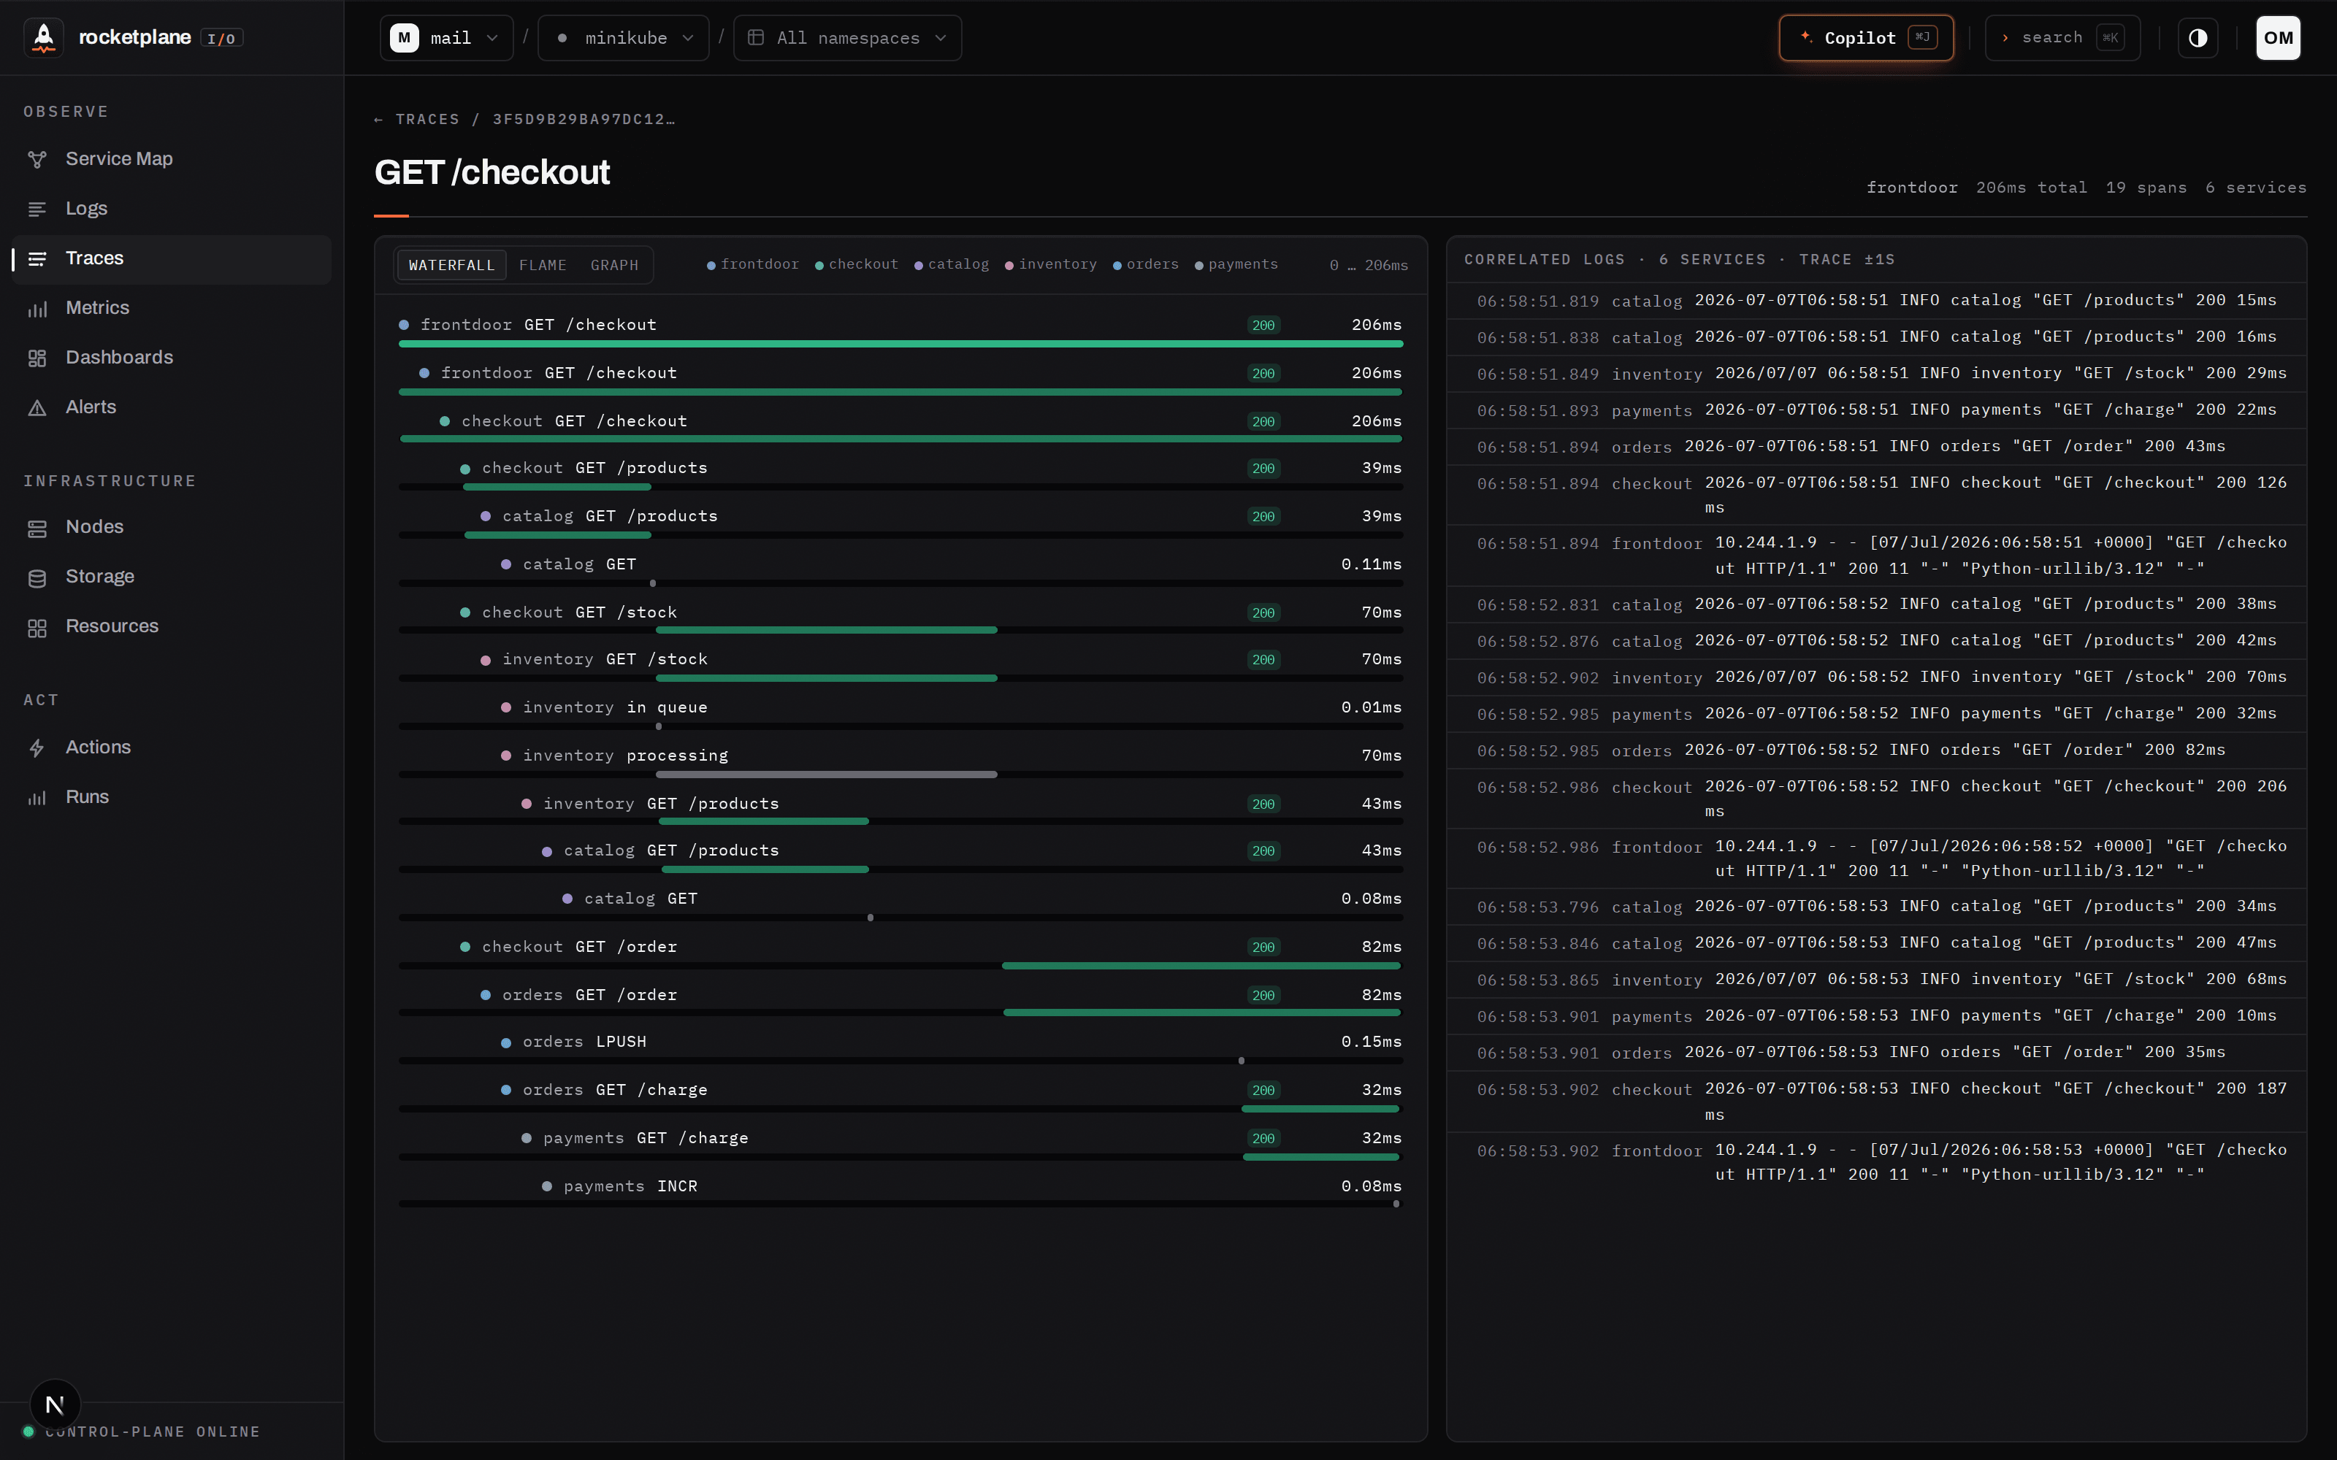The width and height of the screenshot is (2337, 1460).
Task: Click the orders legend entry
Action: click(1147, 264)
